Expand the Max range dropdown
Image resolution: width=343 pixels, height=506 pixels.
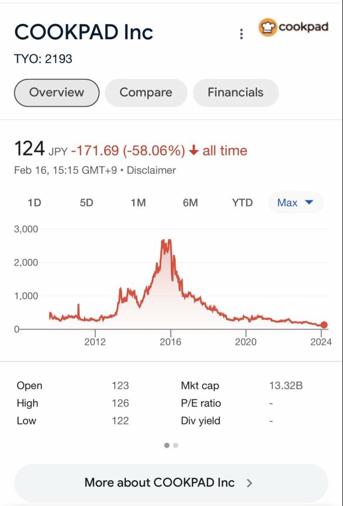tap(295, 203)
